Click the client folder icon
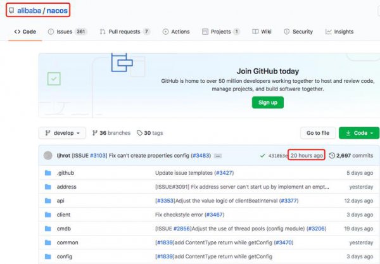This screenshot has height=264, width=380. 48,215
